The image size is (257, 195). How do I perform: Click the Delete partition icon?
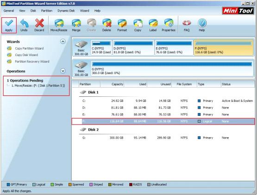click(107, 23)
